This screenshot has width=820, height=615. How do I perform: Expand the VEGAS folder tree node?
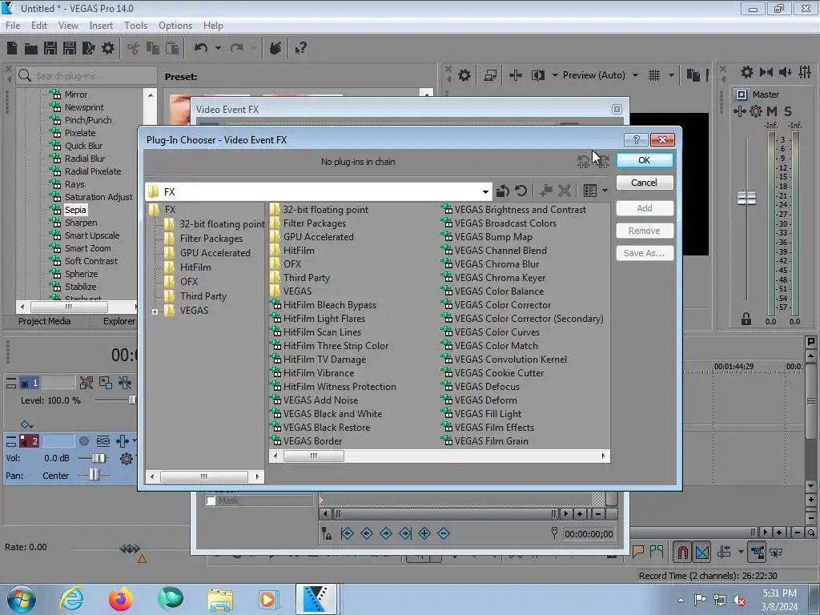(155, 312)
